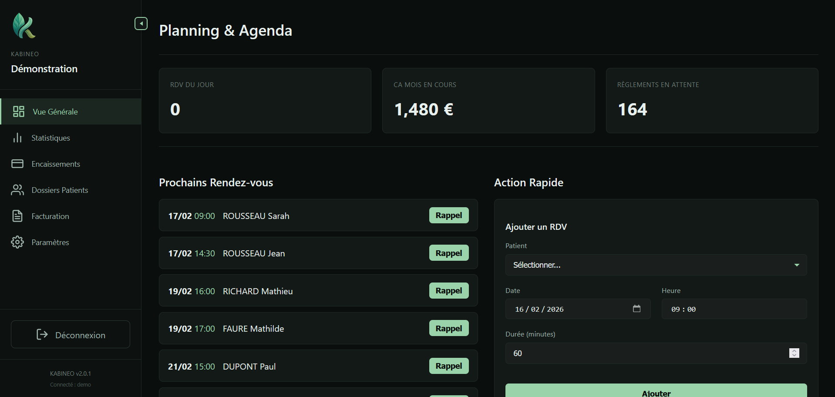Send a Rappel for ROUSSEAU Sarah
The width and height of the screenshot is (835, 397).
coord(448,215)
